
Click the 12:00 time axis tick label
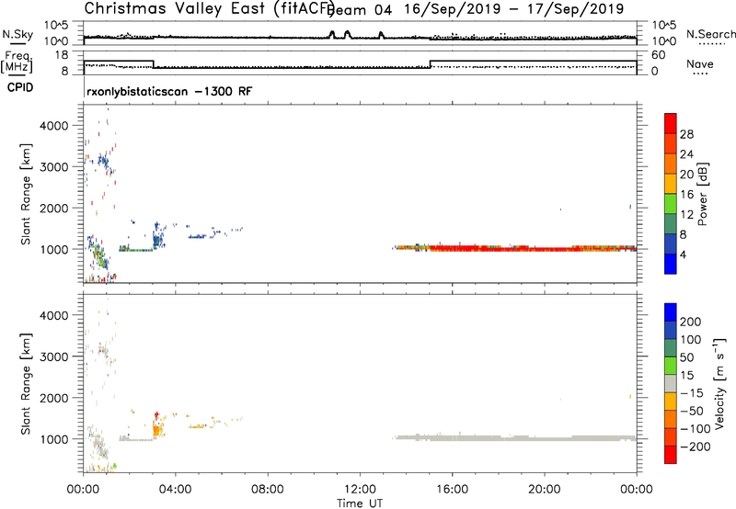pyautogui.click(x=360, y=490)
